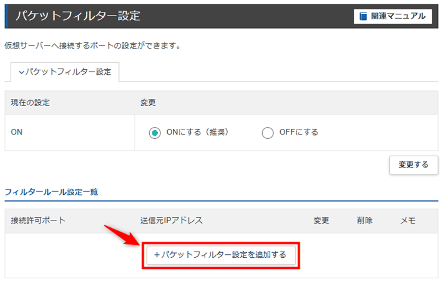Click the 仮想サーバーへ接続するポート description text
The width and height of the screenshot is (443, 284).
coord(93,45)
